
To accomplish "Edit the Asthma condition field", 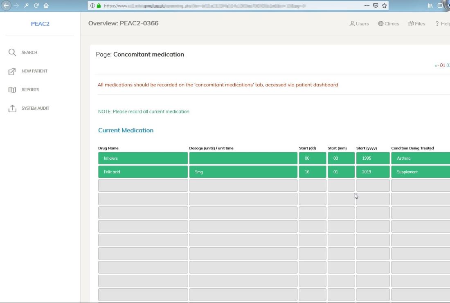I will (x=421, y=158).
